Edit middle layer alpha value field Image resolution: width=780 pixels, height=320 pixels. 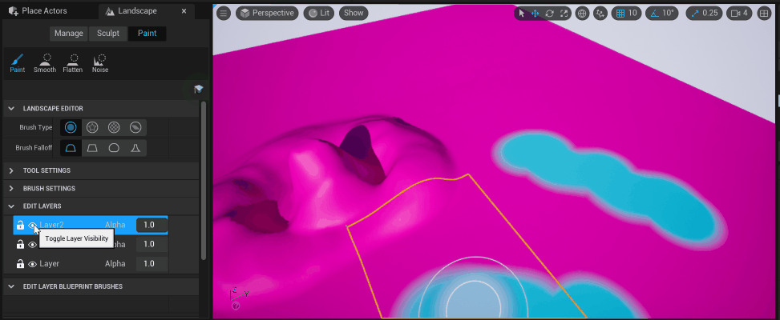pos(152,244)
